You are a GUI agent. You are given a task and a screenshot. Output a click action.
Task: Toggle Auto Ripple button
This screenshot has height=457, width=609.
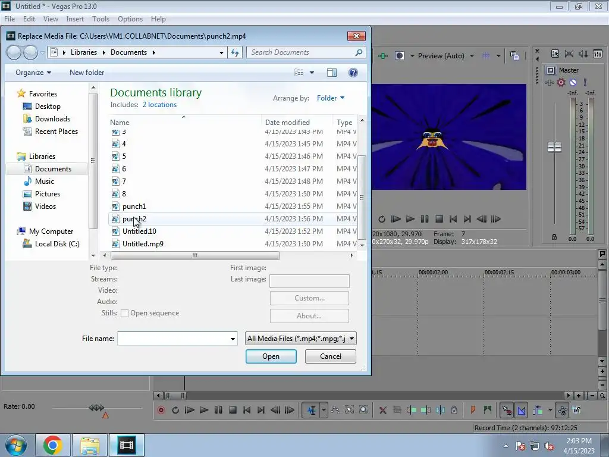[x=538, y=410]
